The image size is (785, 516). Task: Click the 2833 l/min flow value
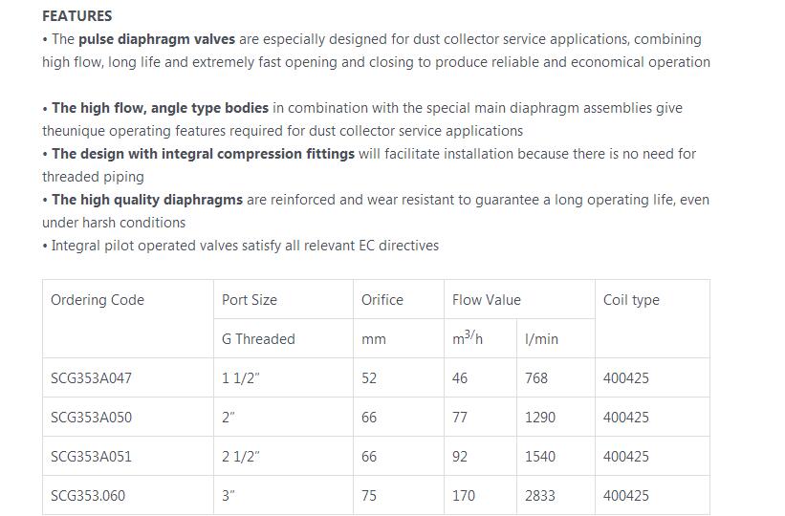(540, 496)
